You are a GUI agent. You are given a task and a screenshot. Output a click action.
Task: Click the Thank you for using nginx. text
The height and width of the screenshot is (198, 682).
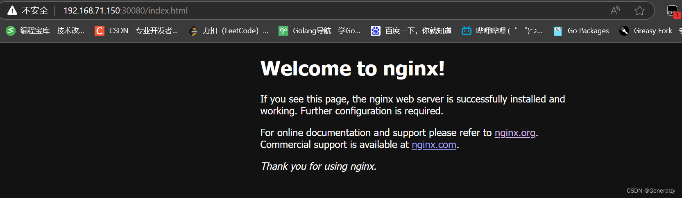tap(318, 166)
